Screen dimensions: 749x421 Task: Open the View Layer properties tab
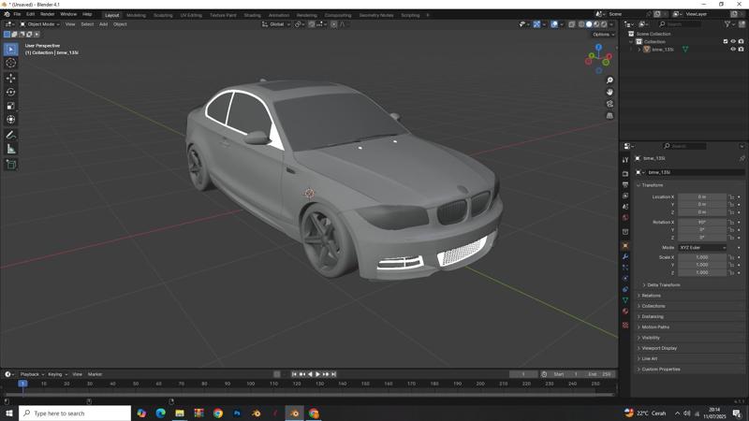tap(625, 196)
